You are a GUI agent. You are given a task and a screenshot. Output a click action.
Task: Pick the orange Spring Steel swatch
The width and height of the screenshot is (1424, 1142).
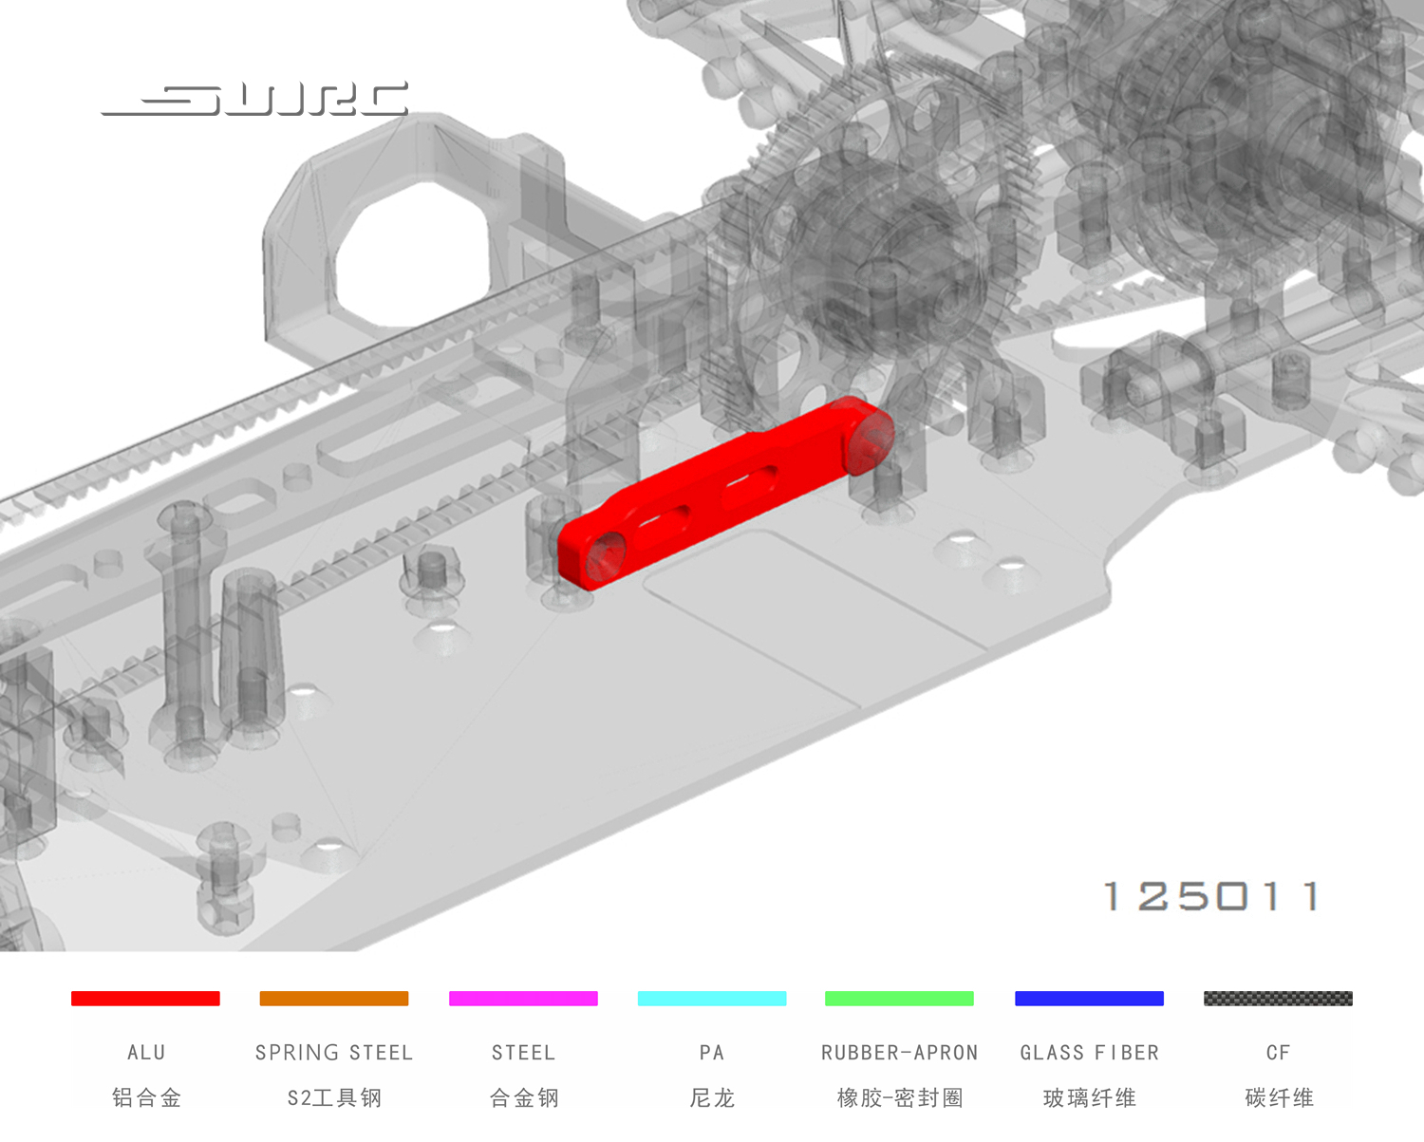coord(334,999)
